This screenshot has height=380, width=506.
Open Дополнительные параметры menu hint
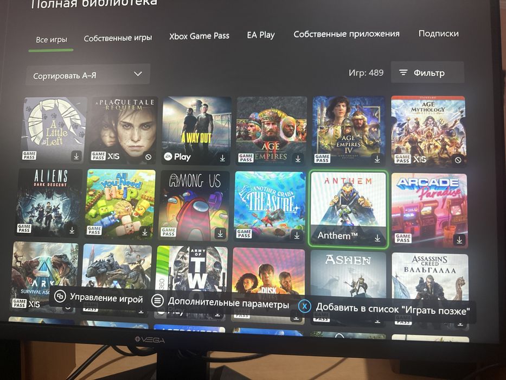[x=220, y=302]
